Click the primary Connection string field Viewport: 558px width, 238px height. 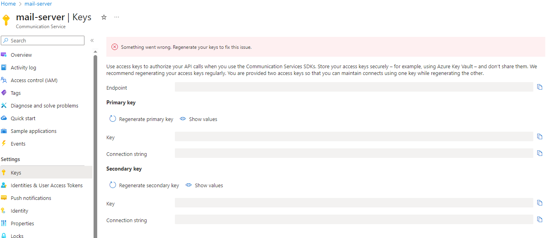coord(354,153)
